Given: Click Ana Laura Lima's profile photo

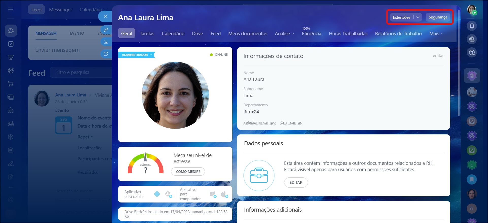Looking at the screenshot, I should click(175, 95).
